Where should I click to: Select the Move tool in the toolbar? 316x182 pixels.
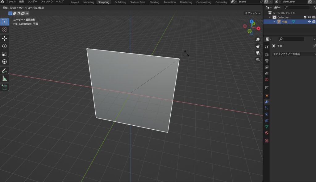point(5,38)
